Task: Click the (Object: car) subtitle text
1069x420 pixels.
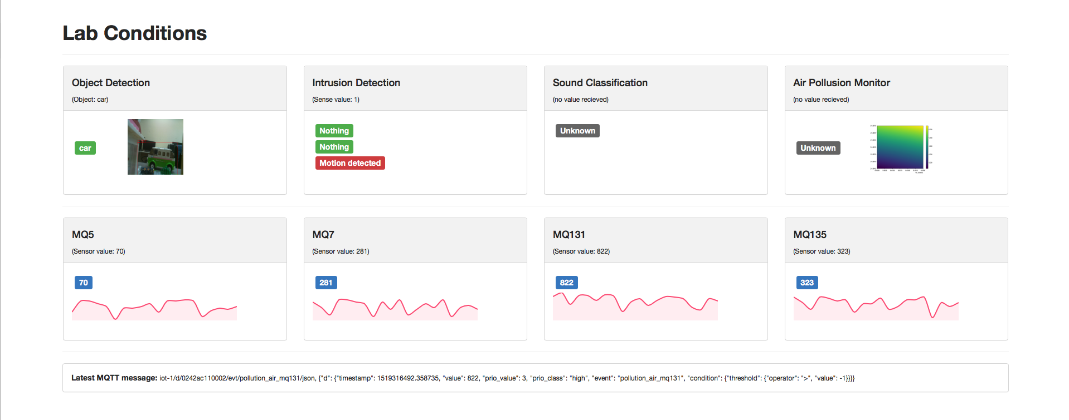Action: click(x=90, y=100)
